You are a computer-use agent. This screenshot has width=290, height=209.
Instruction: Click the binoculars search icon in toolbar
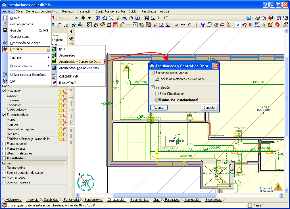(146, 18)
